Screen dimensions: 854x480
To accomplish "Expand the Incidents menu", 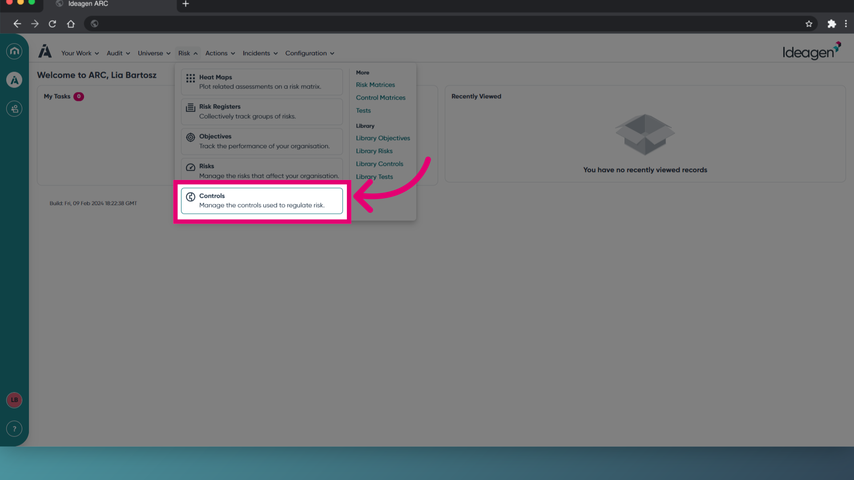I will click(x=260, y=53).
